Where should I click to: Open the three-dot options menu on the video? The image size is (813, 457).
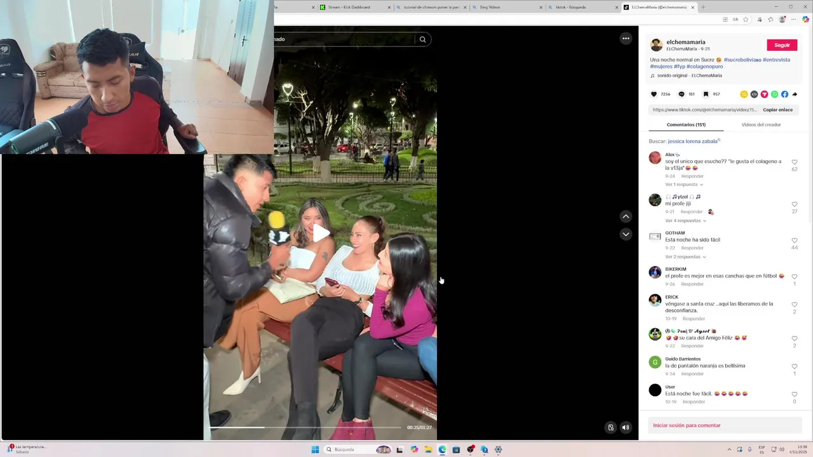point(626,39)
